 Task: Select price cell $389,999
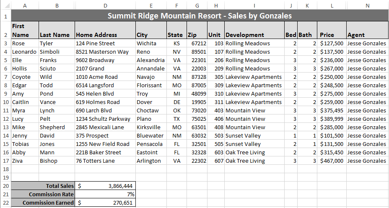pos(332,119)
